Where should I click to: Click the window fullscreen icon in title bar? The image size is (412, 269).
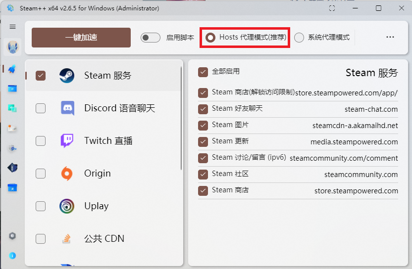point(332,8)
